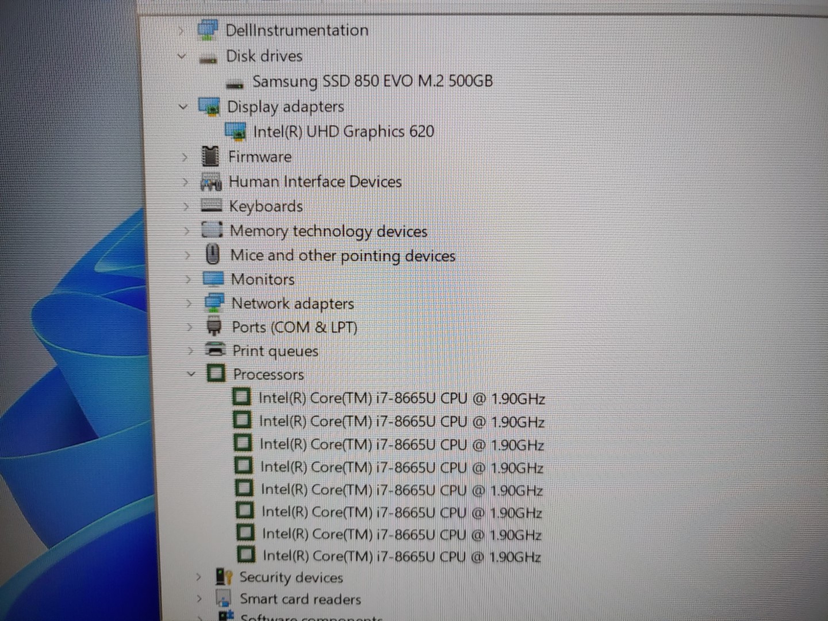Click the Keyboards category icon
The image size is (828, 621).
point(211,205)
